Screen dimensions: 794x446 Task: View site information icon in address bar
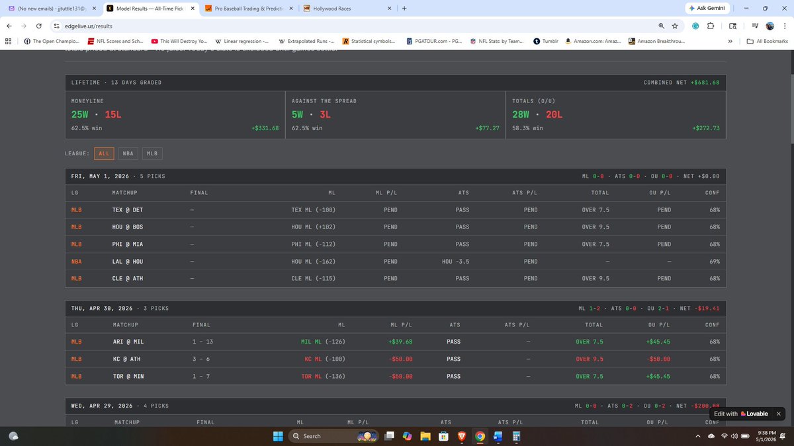click(x=56, y=26)
